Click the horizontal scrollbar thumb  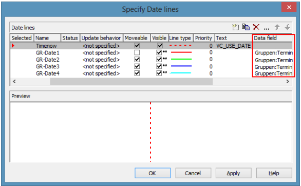pyautogui.click(x=131, y=82)
